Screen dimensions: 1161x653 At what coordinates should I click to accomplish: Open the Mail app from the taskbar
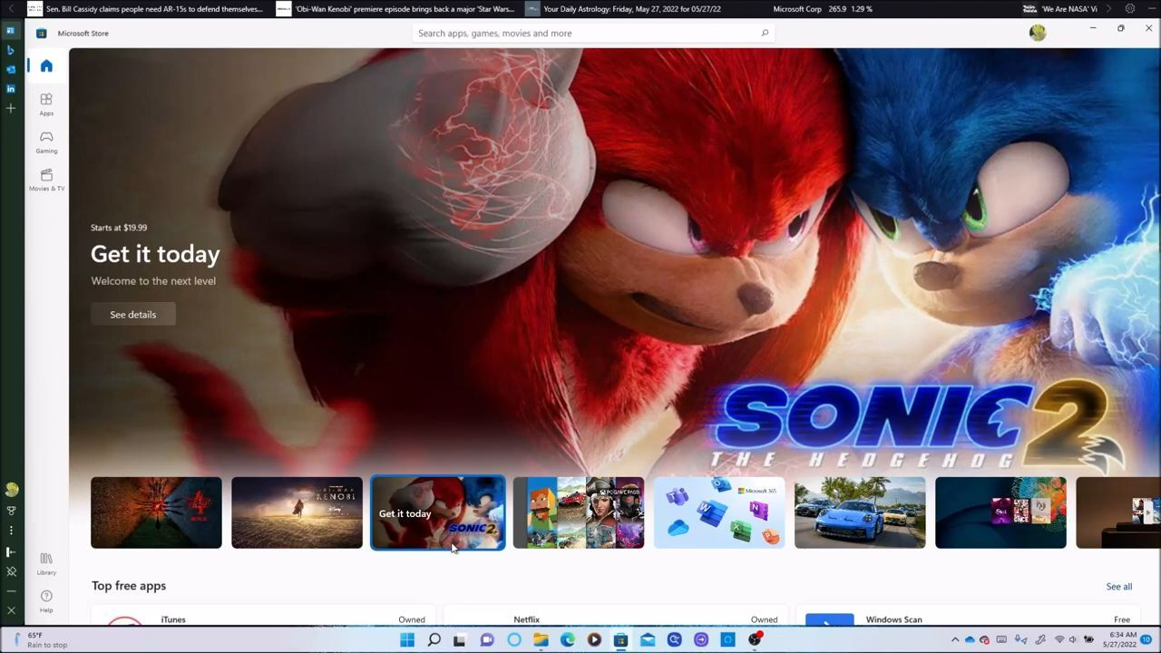[648, 639]
